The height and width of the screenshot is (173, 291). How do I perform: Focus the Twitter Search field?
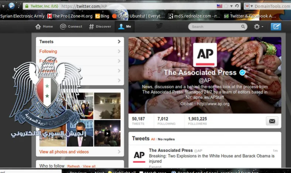218,27
